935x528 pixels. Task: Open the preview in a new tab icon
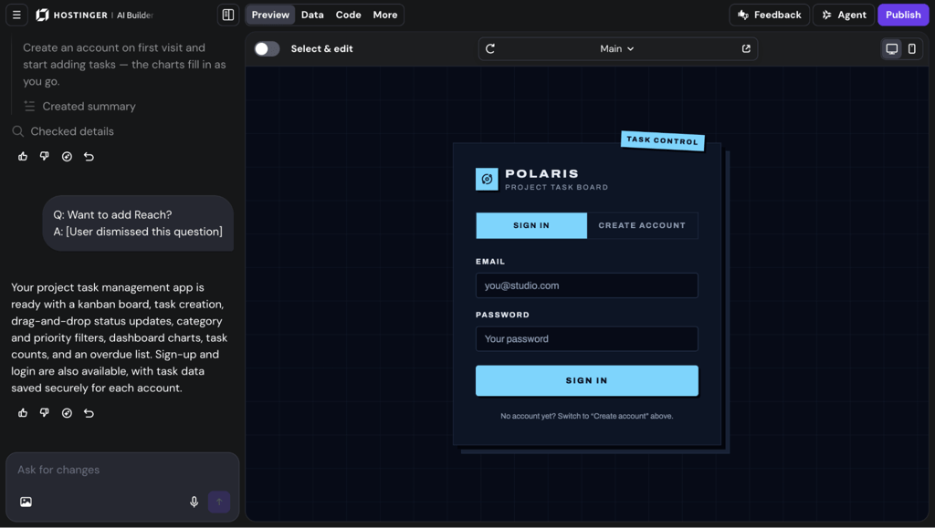(746, 49)
